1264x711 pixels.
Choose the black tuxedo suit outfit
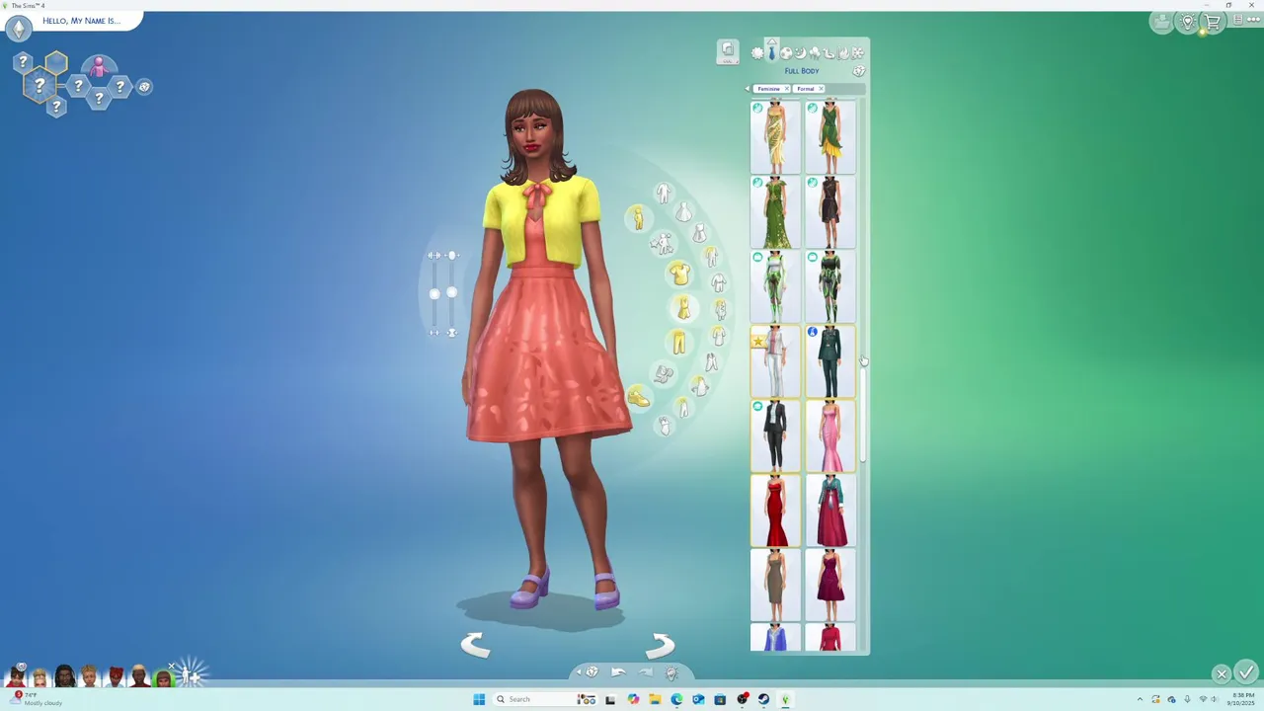point(775,435)
